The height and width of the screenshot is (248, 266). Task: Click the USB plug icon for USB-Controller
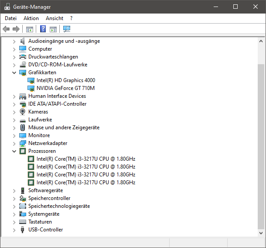coord(23,230)
